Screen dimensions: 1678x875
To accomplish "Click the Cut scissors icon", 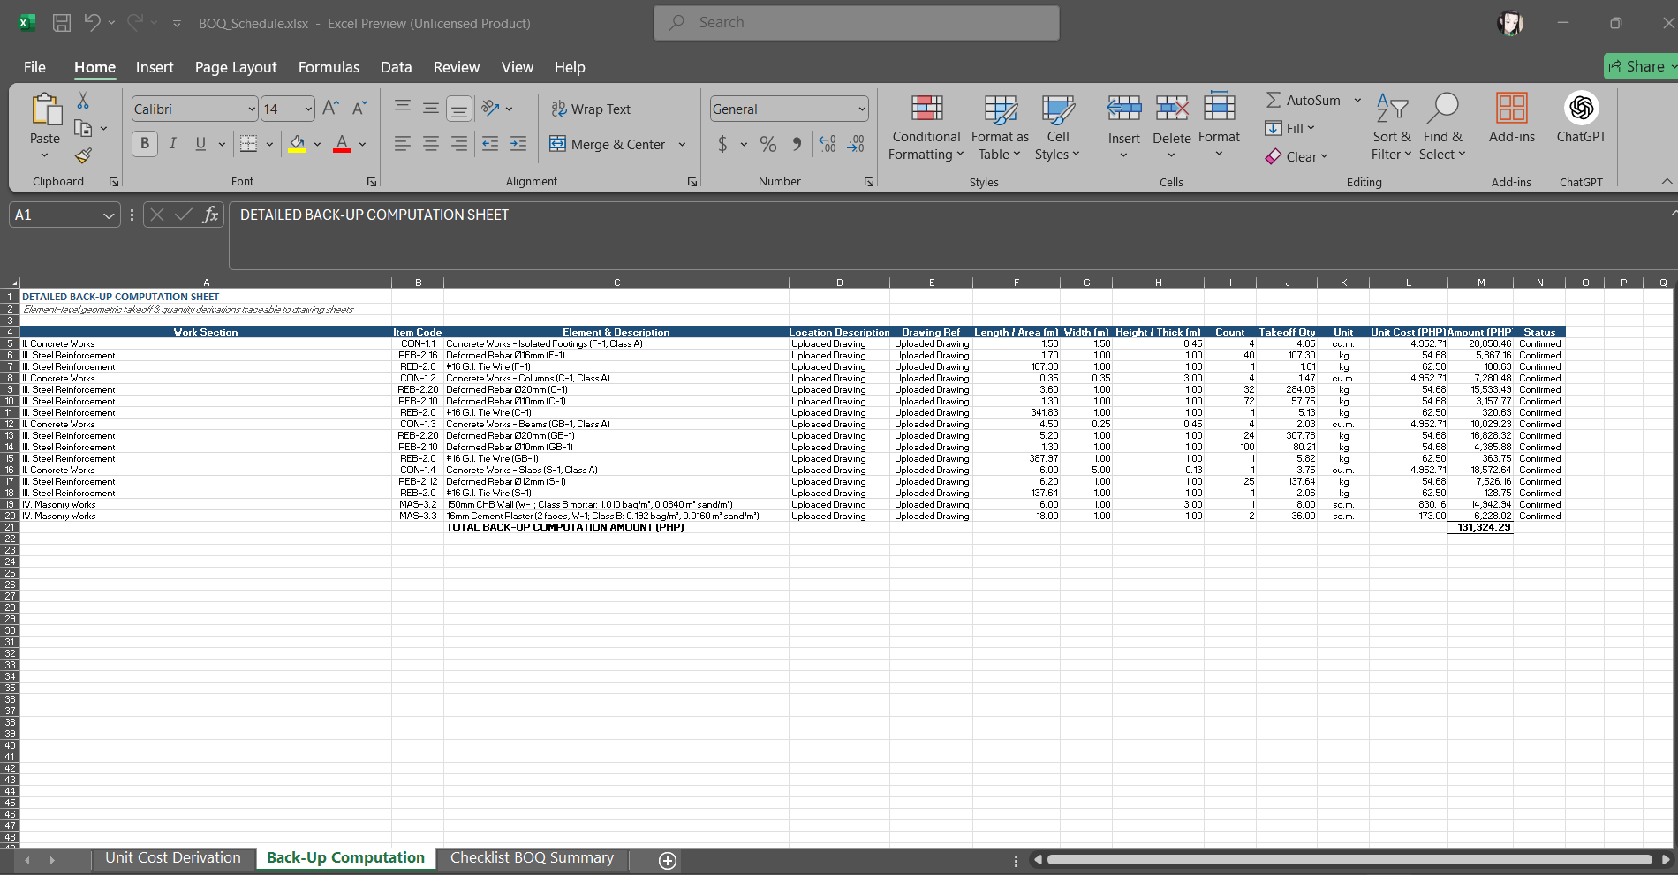I will coord(83,100).
